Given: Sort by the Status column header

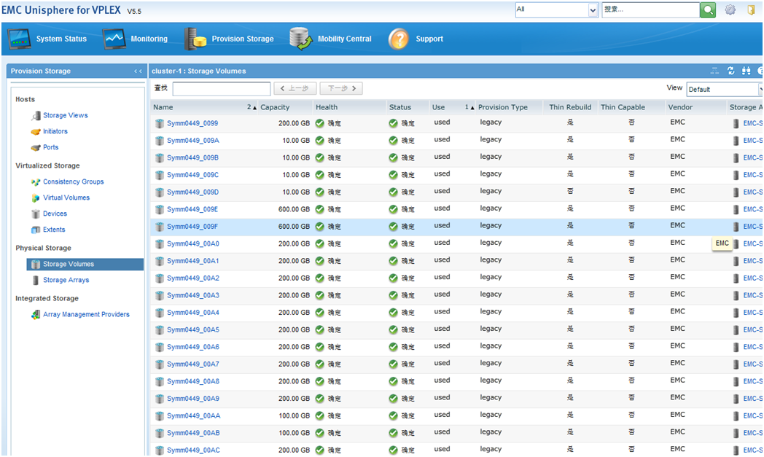Looking at the screenshot, I should click(400, 107).
